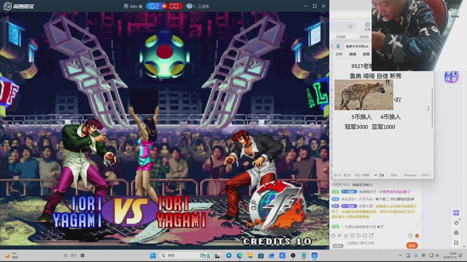Open Microsoft Store from the taskbar
Image resolution: width=467 pixels, height=262 pixels.
[x=261, y=256]
